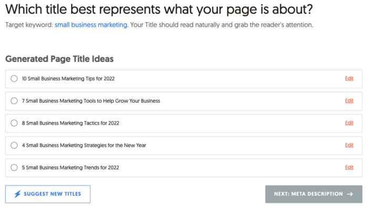Edit the '10 Small Business Marketing Tips' title

click(349, 79)
